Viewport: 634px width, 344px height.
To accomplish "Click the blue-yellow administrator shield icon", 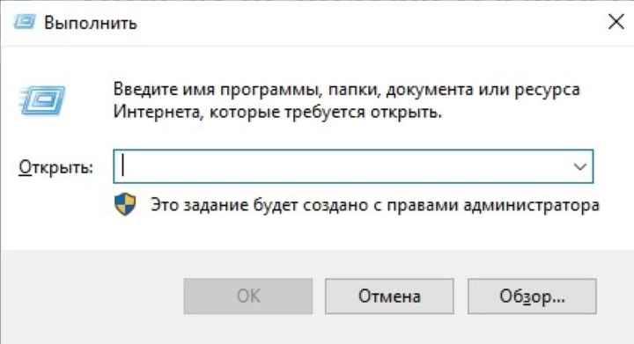I will [x=125, y=204].
